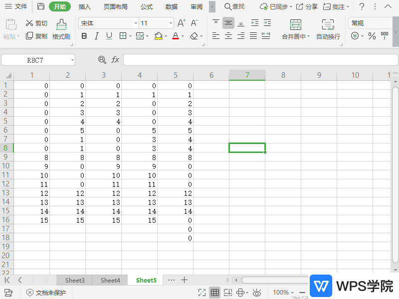Click the justify alignment icon
399x299 pixels.
(253, 36)
